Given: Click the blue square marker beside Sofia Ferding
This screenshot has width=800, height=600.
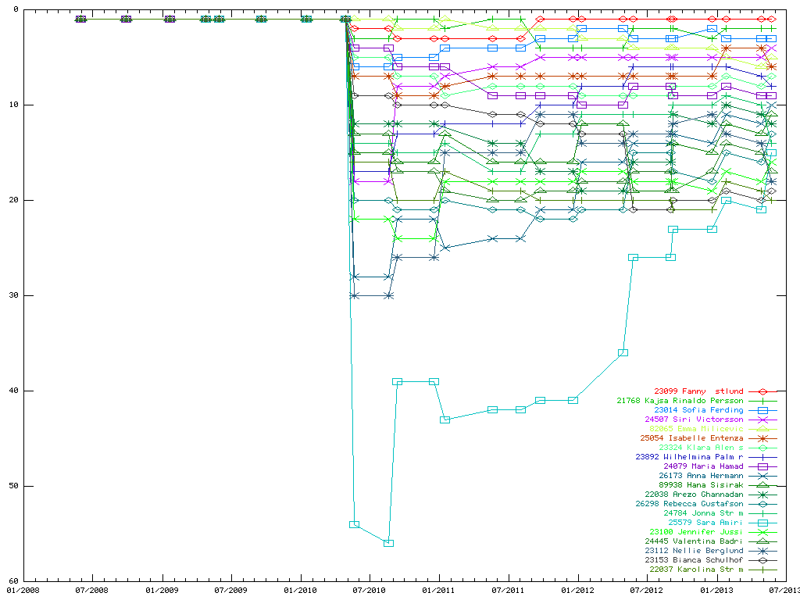Looking at the screenshot, I should click(763, 410).
